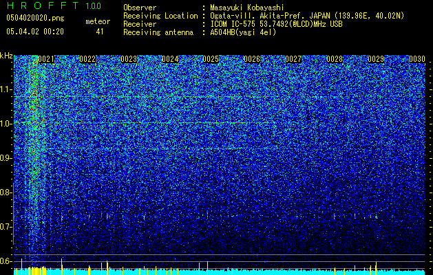
Task: Click the receiver text ICOM IC-575 53.7492 MHz USB
Action: pyautogui.click(x=277, y=24)
